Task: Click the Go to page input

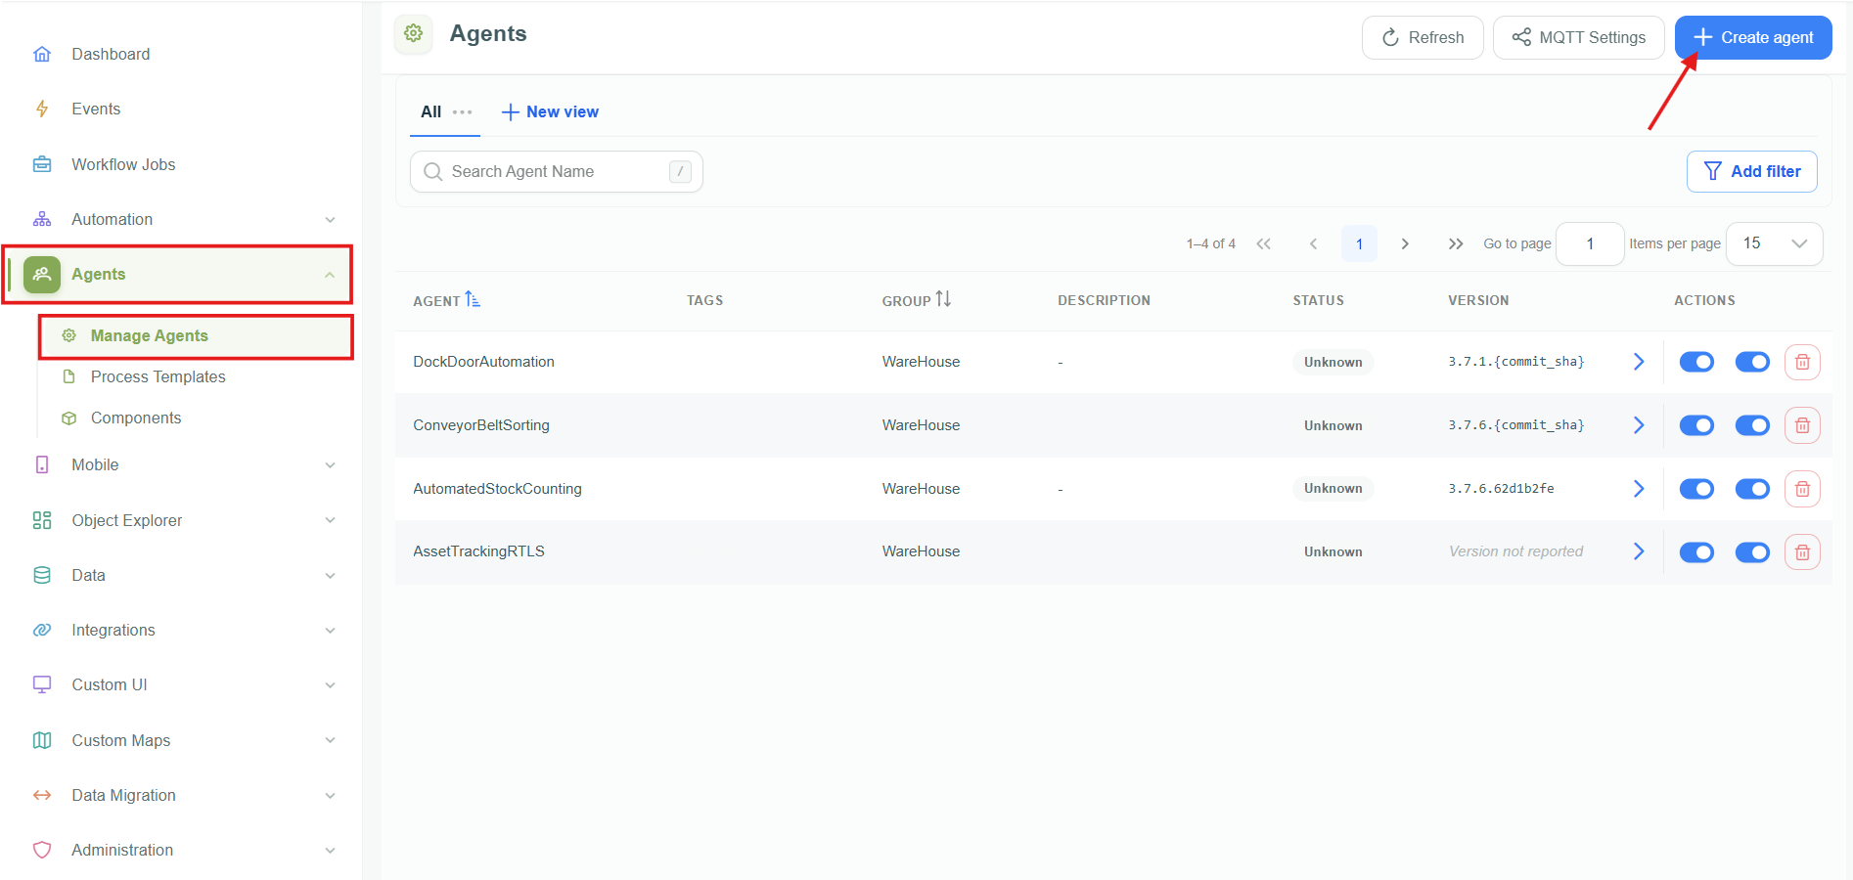Action: click(x=1590, y=243)
